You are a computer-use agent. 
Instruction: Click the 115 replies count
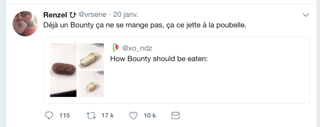tap(64, 116)
